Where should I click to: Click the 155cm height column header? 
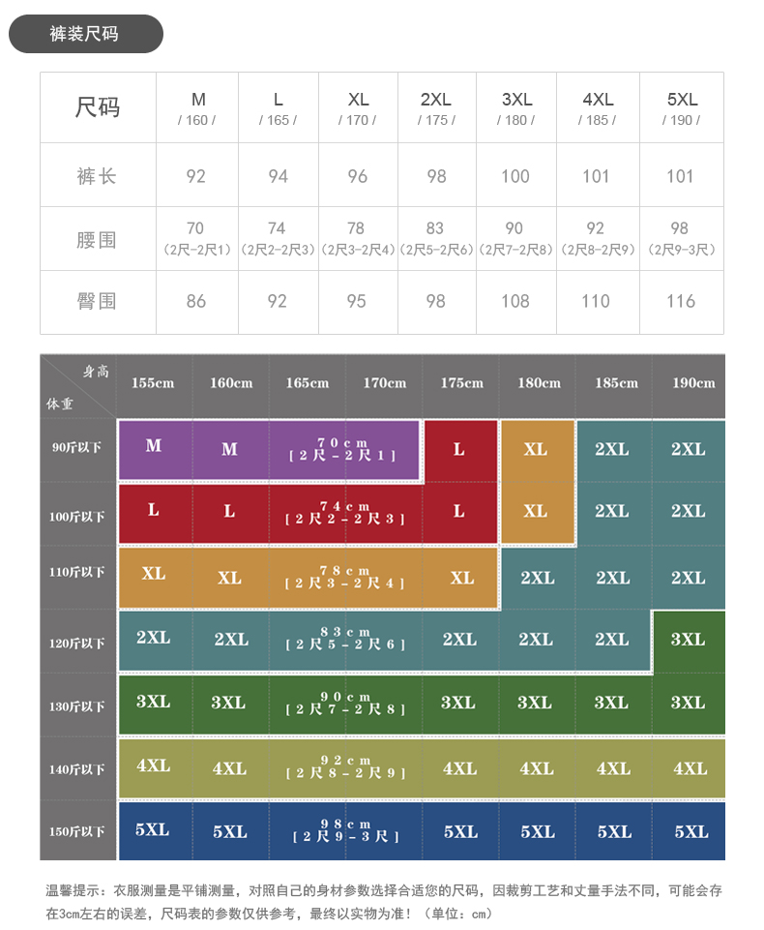pos(153,383)
